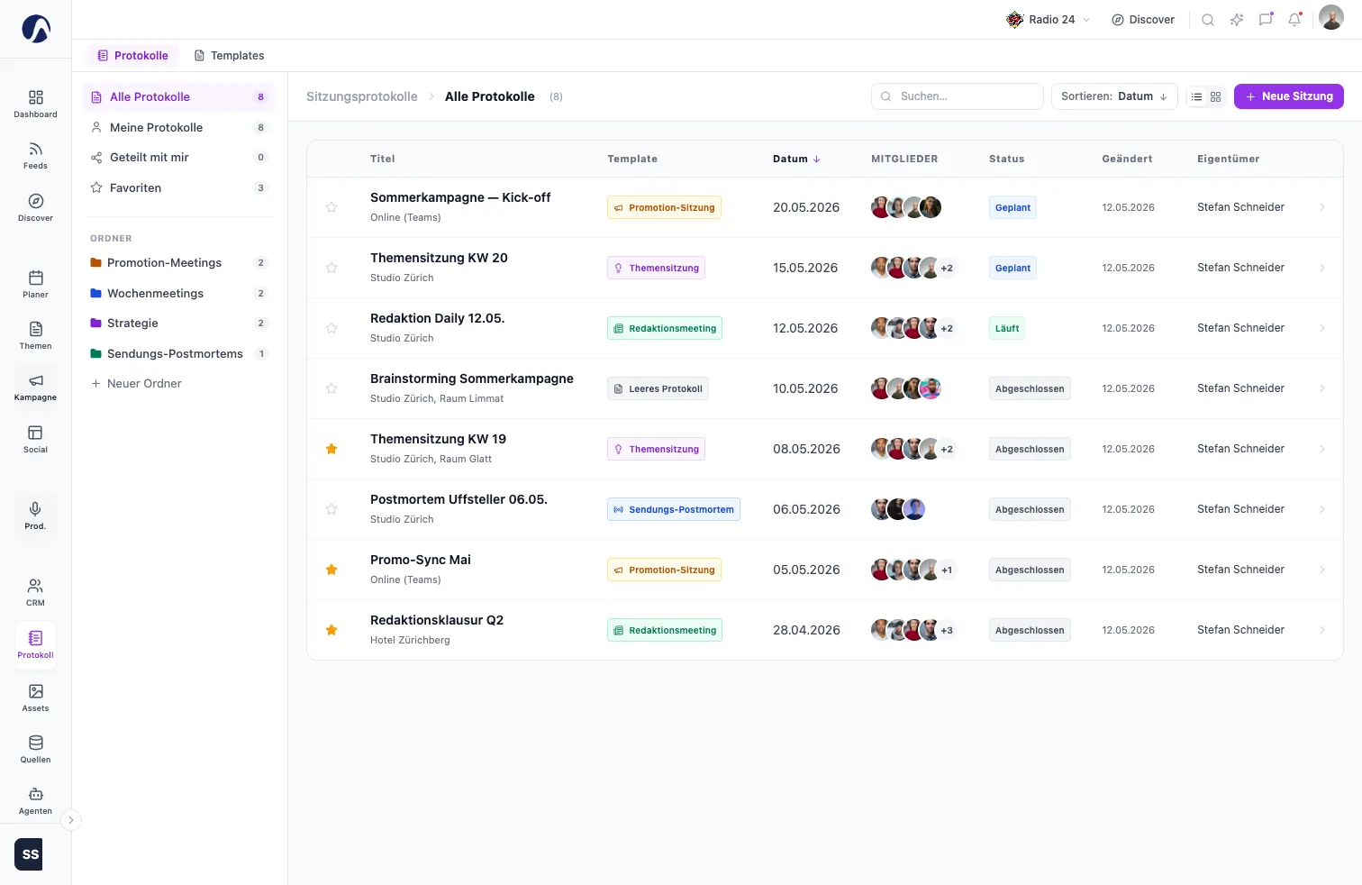Expand the sidebar with arrow button
The image size is (1362, 885).
(71, 820)
